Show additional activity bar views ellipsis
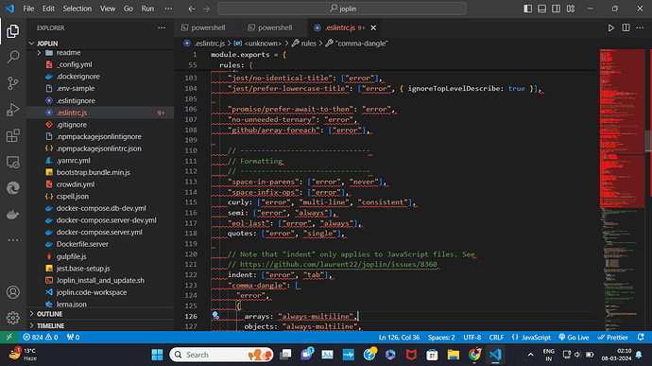The width and height of the screenshot is (652, 366). coord(13,240)
